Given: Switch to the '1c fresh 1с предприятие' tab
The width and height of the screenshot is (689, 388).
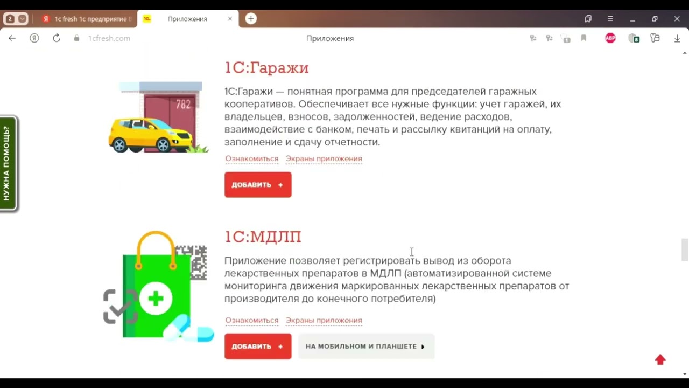Looking at the screenshot, I should (86, 19).
